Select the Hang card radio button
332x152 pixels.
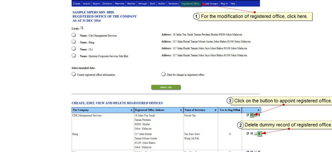(74, 42)
